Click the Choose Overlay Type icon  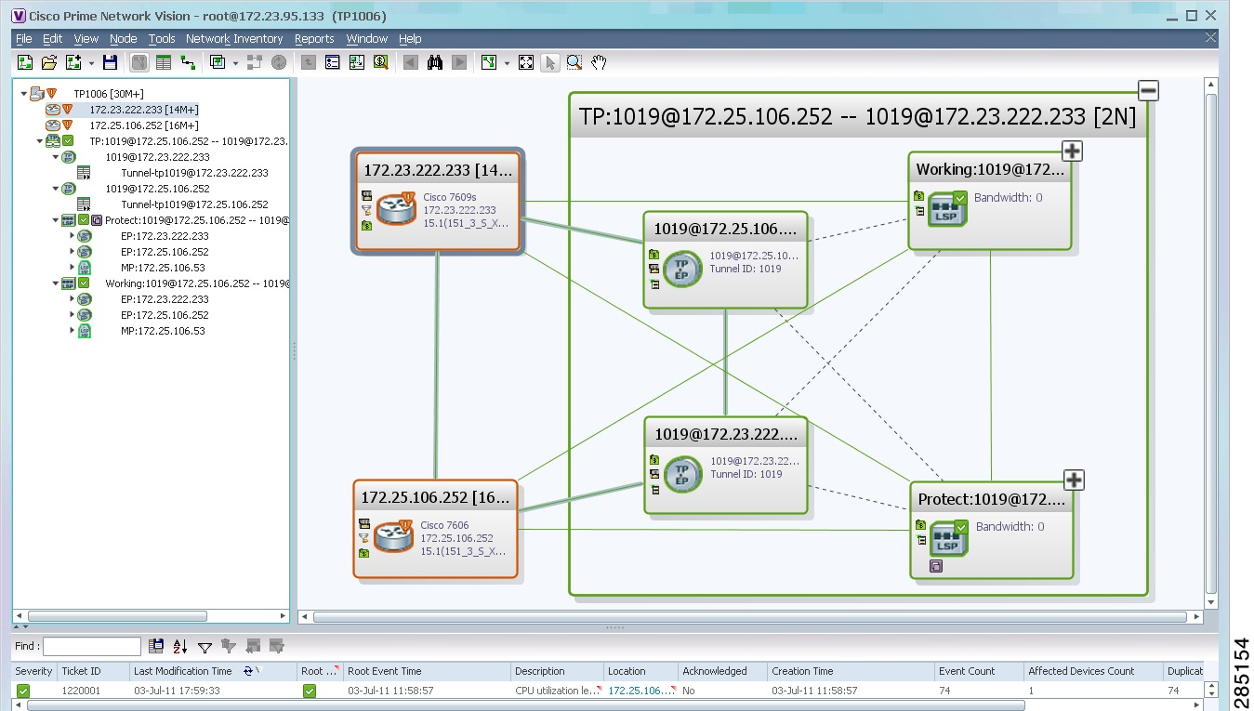point(218,62)
